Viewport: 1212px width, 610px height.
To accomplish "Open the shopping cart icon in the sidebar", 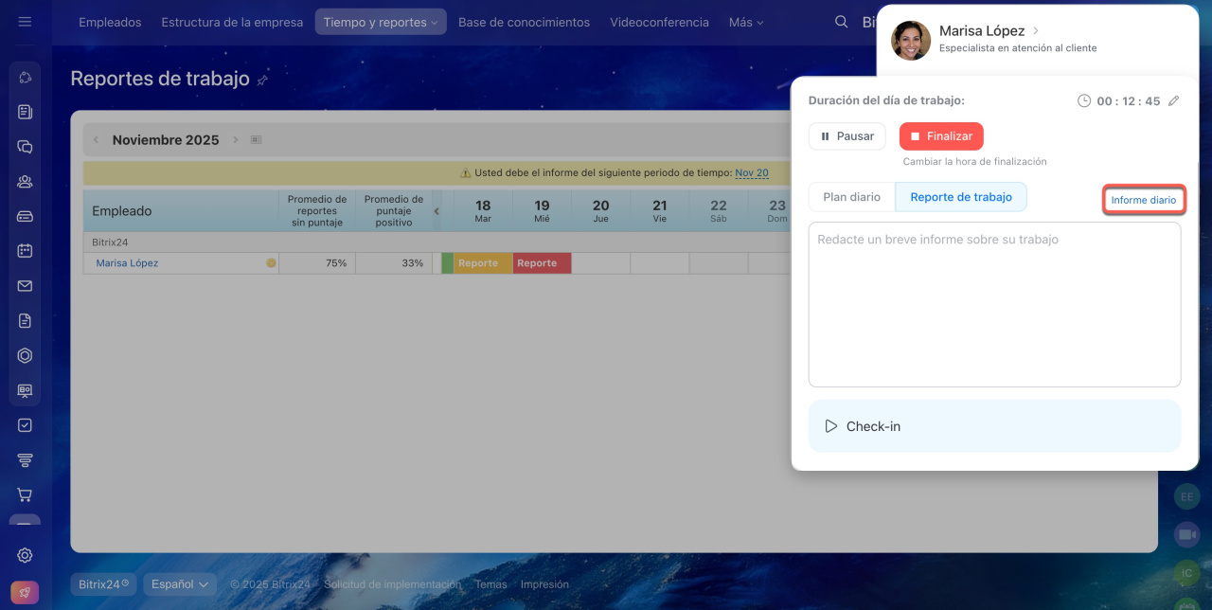I will (25, 494).
